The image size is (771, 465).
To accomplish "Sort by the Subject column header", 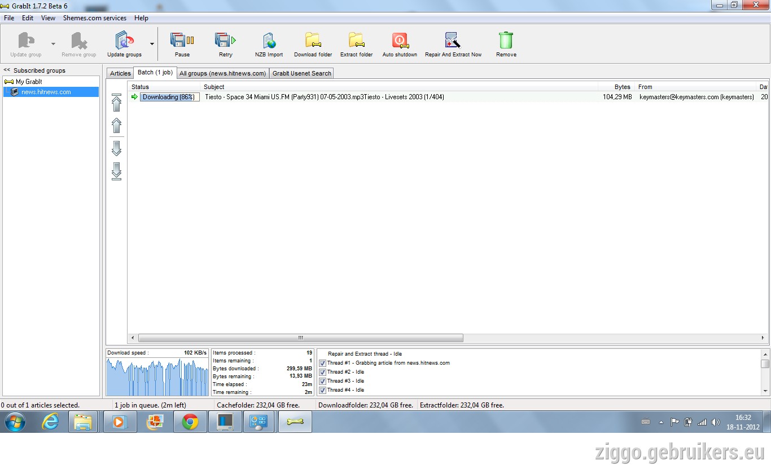I will pos(399,87).
